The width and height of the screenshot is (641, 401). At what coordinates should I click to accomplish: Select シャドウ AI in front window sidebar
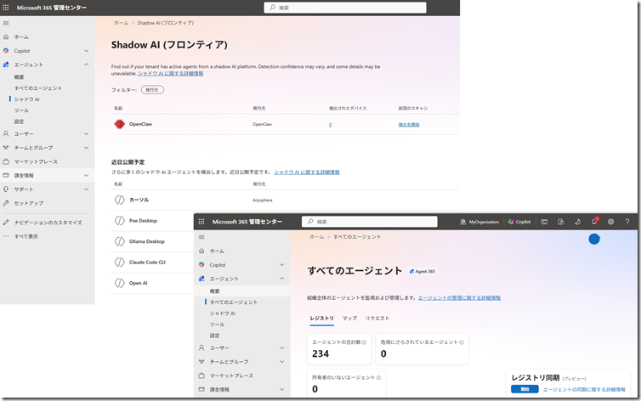tap(223, 313)
